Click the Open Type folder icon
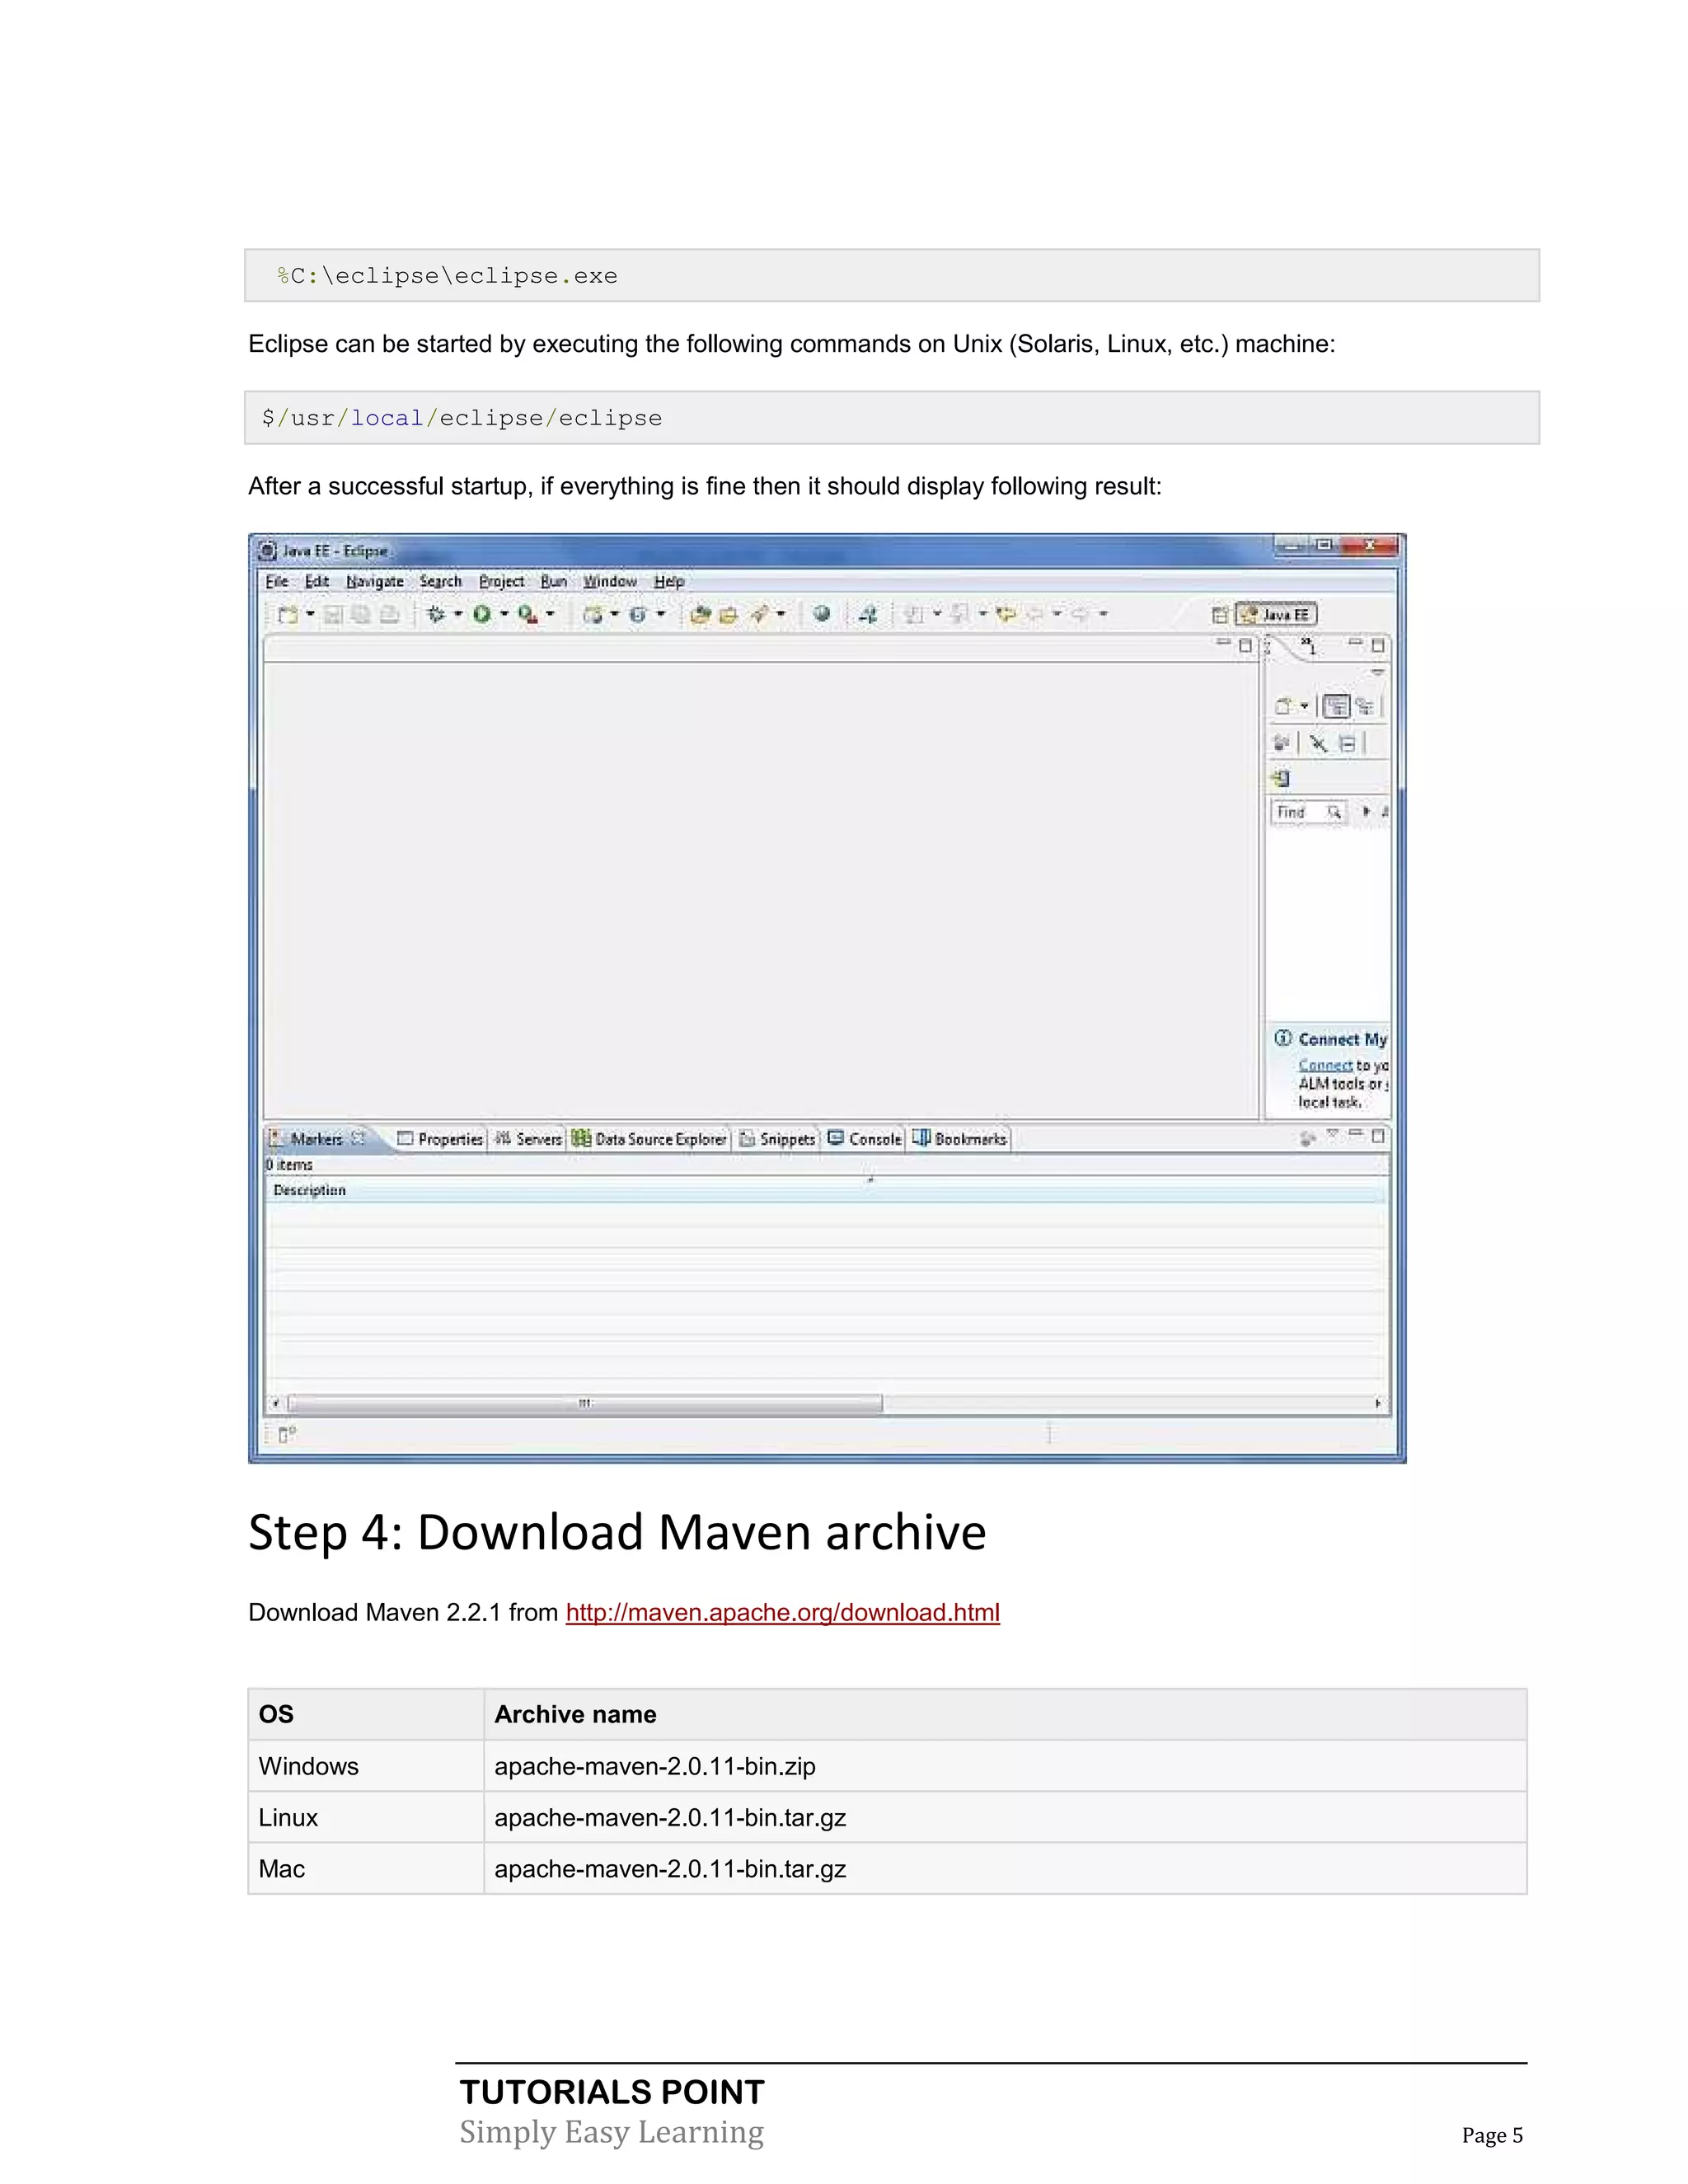 click(x=700, y=615)
